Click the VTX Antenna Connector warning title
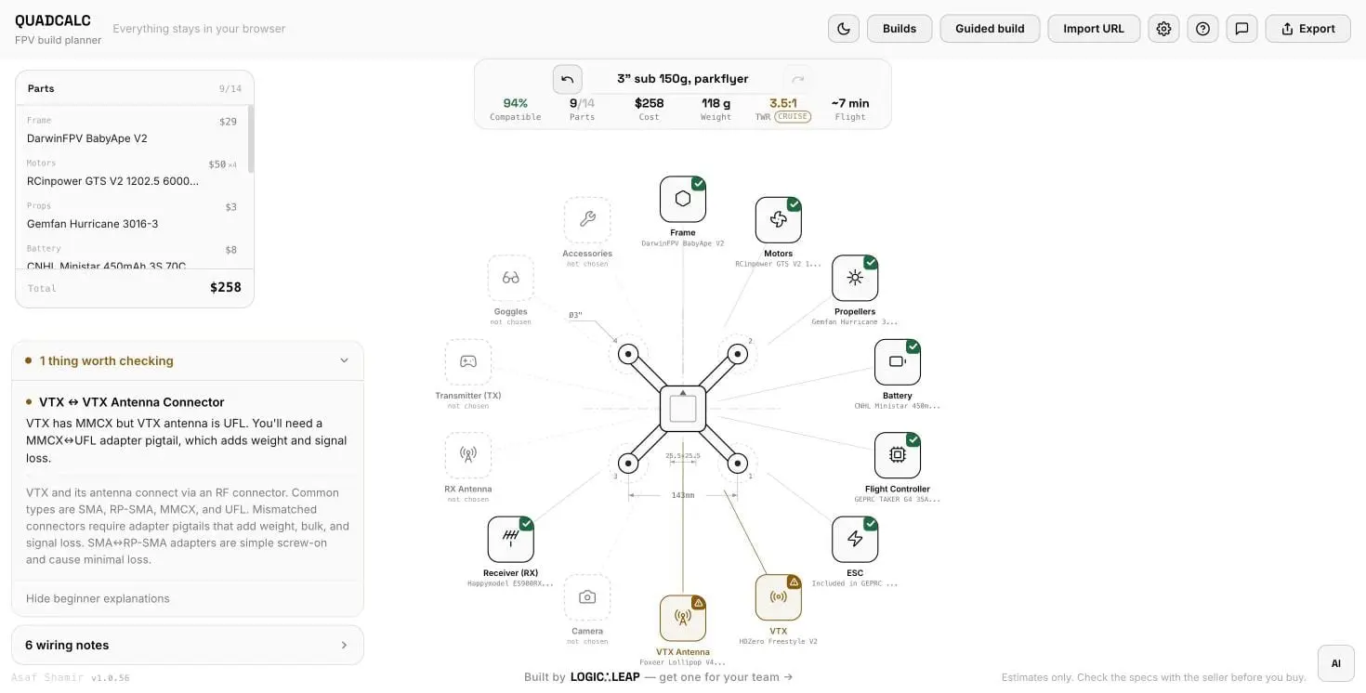1366x693 pixels. point(132,402)
